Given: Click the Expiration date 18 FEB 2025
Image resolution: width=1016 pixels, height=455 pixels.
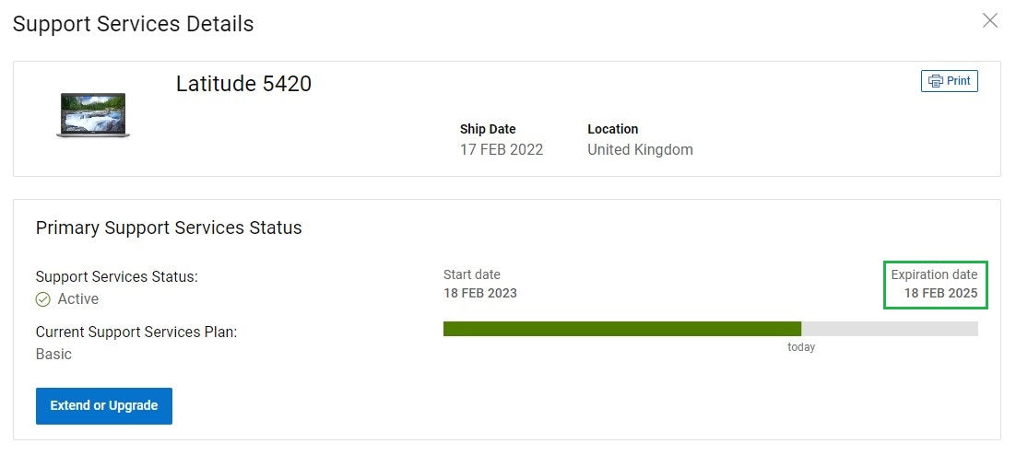Looking at the screenshot, I should click(934, 294).
